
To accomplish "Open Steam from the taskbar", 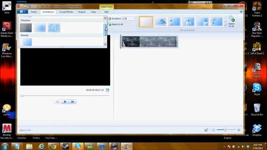I will tap(66, 146).
